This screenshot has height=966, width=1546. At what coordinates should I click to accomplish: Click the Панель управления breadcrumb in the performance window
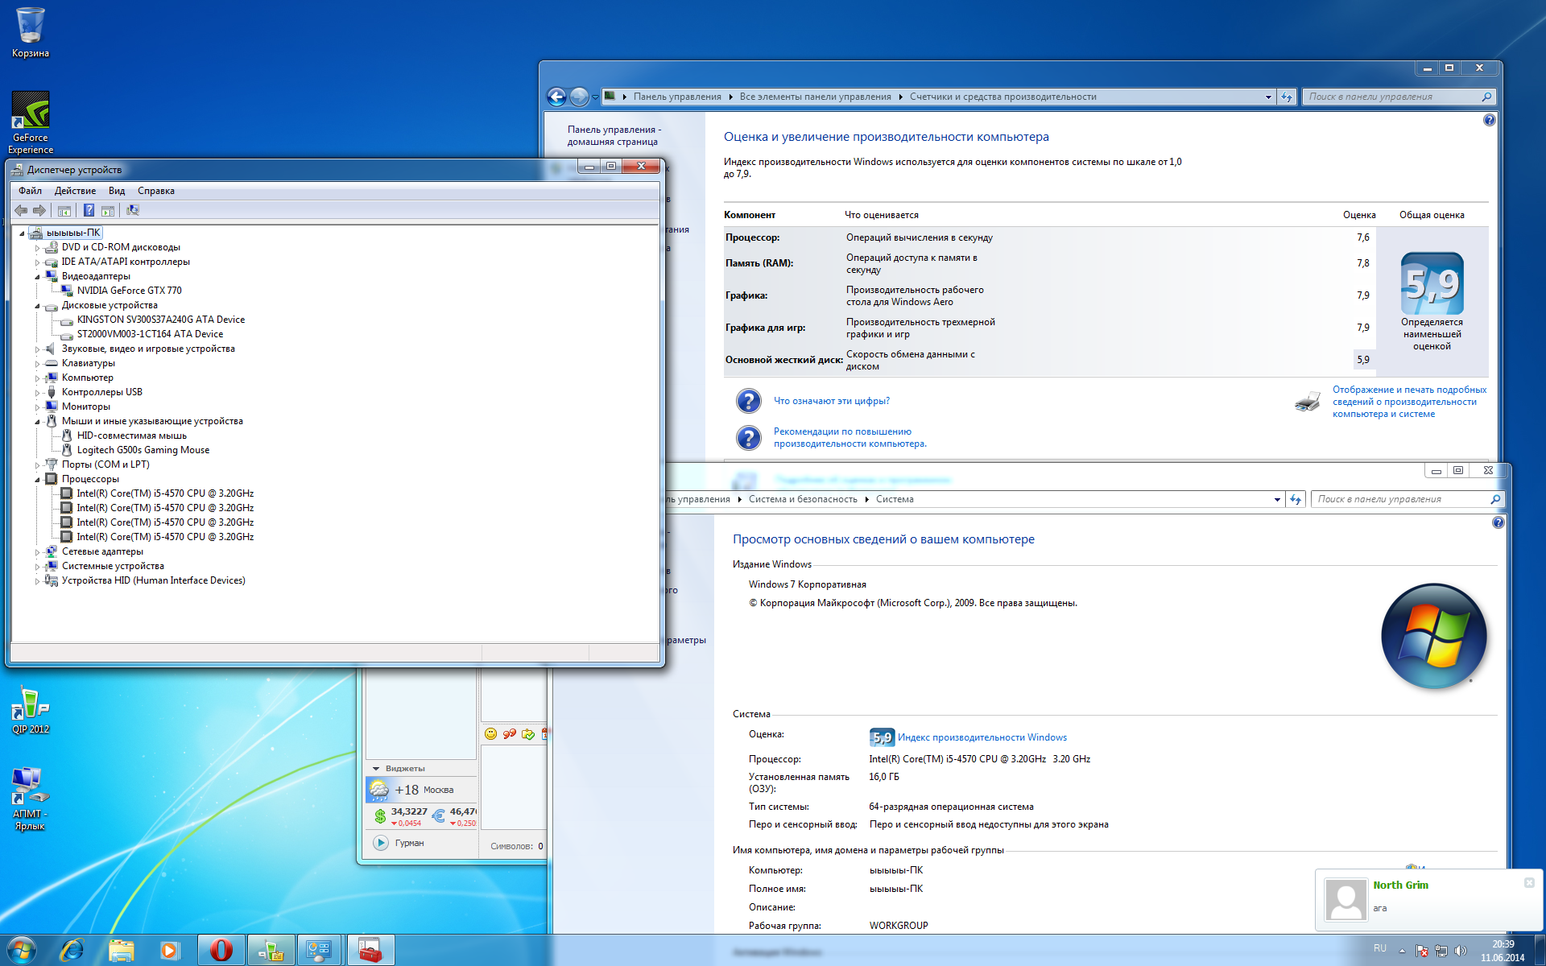coord(677,97)
